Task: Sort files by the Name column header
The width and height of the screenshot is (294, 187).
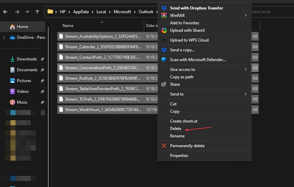Action: click(x=68, y=26)
